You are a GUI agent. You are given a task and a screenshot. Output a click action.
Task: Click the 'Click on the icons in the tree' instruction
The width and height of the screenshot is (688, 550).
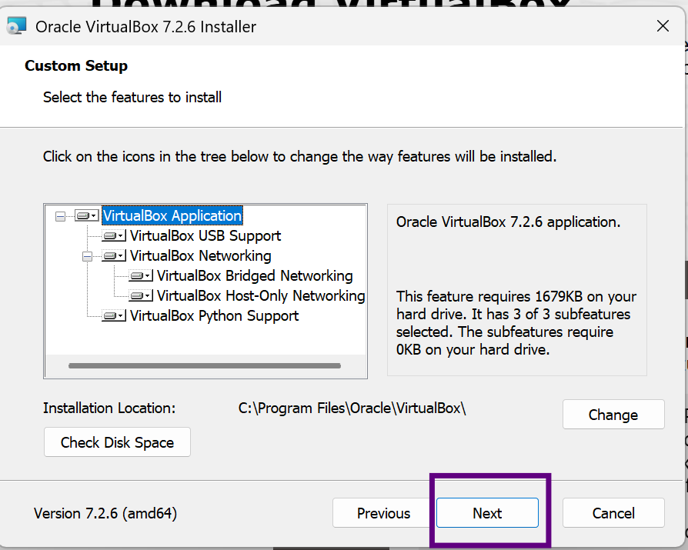pyautogui.click(x=299, y=157)
